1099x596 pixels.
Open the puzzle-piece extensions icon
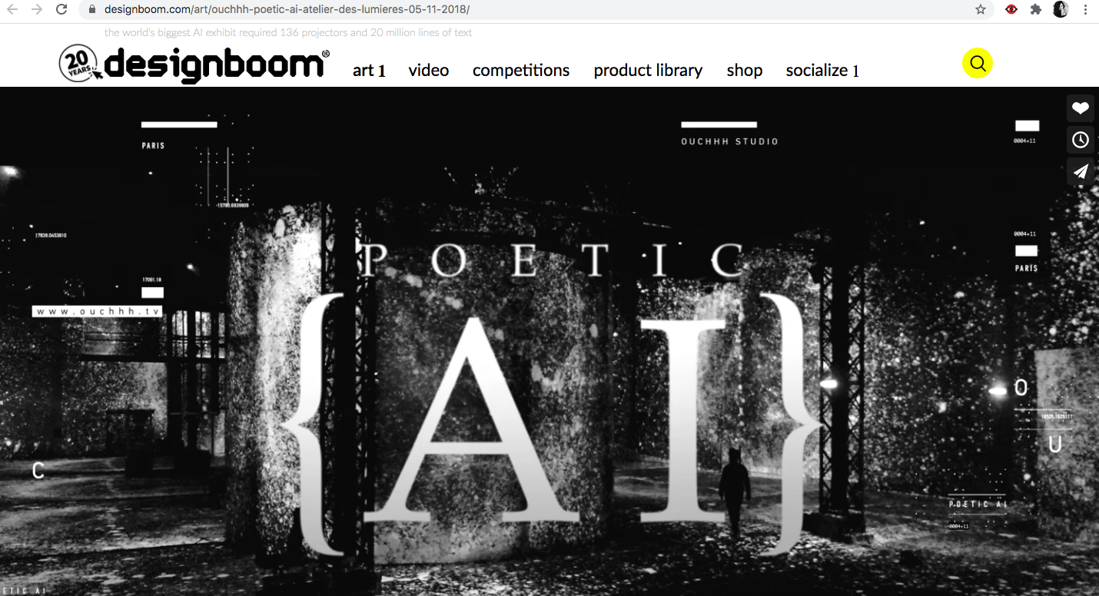coord(1036,10)
